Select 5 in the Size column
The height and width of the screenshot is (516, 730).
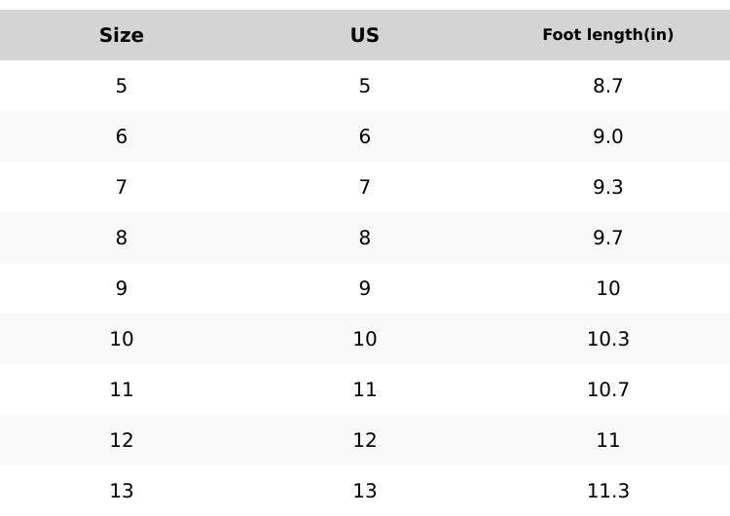pyautogui.click(x=122, y=87)
